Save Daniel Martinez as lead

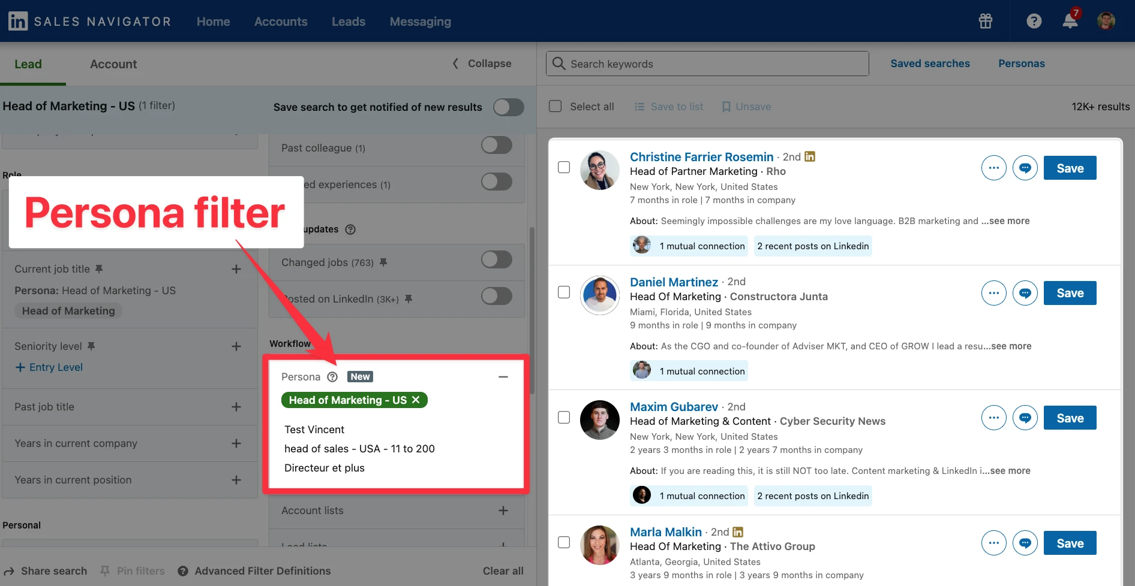[1070, 293]
